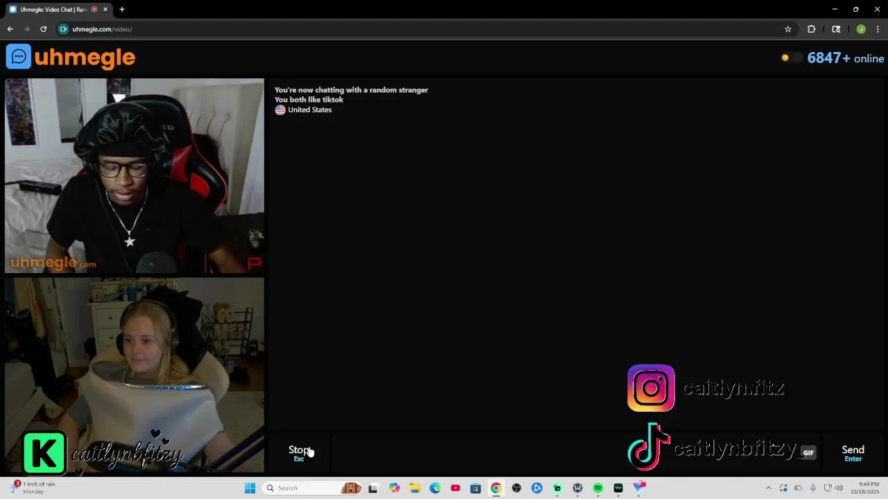
Task: Open the Chrome three-dot menu
Action: (x=878, y=29)
